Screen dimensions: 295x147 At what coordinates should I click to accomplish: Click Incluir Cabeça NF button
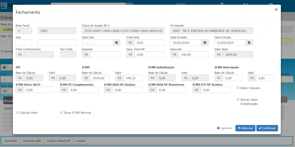(x=58, y=141)
